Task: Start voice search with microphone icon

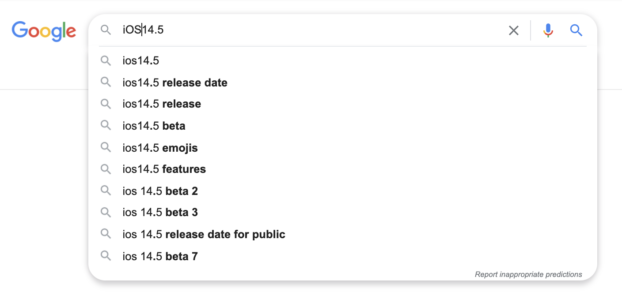Action: 548,30
